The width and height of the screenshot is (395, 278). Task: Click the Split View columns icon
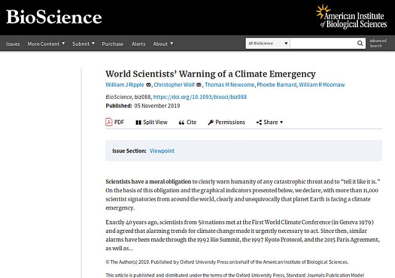click(138, 122)
